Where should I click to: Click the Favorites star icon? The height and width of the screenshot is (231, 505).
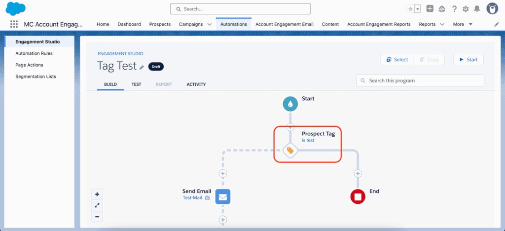410,9
